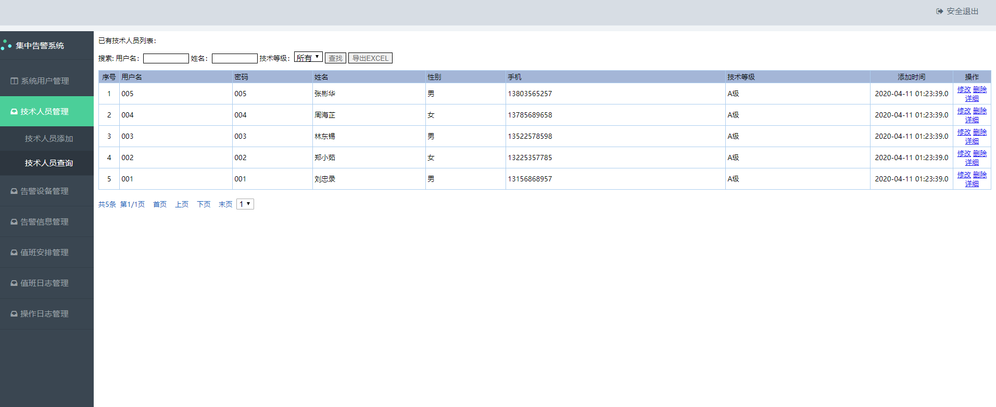This screenshot has height=407, width=996.
Task: Click 删除 for user 003
Action: pyautogui.click(x=980, y=132)
